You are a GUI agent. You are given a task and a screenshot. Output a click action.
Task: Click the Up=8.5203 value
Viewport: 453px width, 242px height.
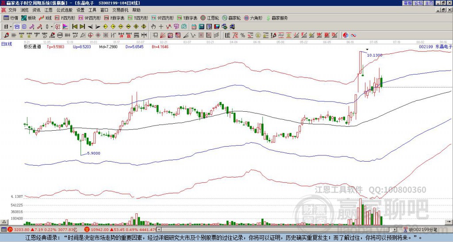(x=82, y=46)
